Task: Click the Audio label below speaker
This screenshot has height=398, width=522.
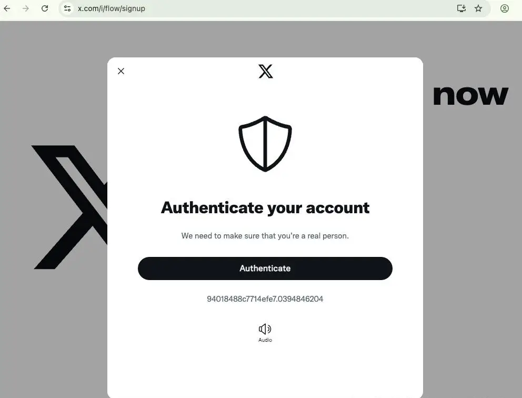Action: pyautogui.click(x=265, y=340)
